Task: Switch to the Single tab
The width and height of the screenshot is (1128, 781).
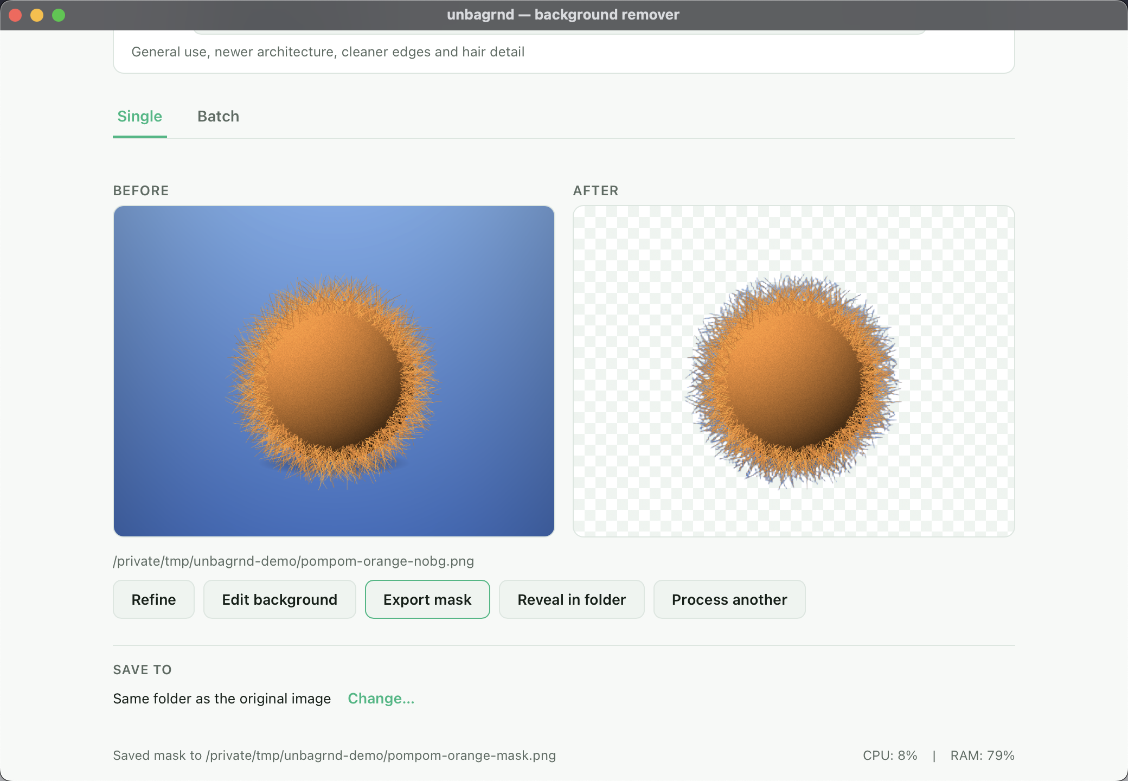Action: (140, 117)
